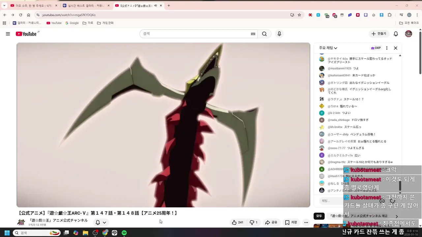Mute the playing YouTube tab speaker icon
The width and height of the screenshot is (422, 237).
(155, 6)
